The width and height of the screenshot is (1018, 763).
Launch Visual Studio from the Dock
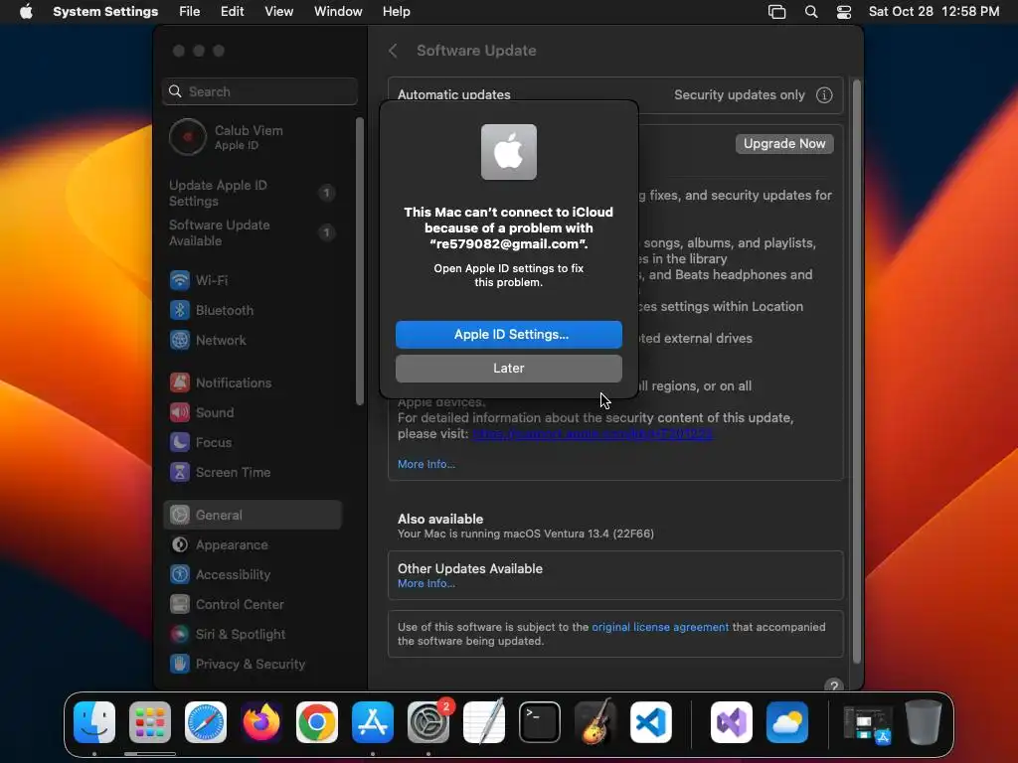pos(732,722)
